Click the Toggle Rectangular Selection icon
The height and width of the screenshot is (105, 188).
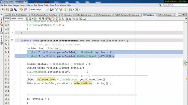[x=53, y=19]
